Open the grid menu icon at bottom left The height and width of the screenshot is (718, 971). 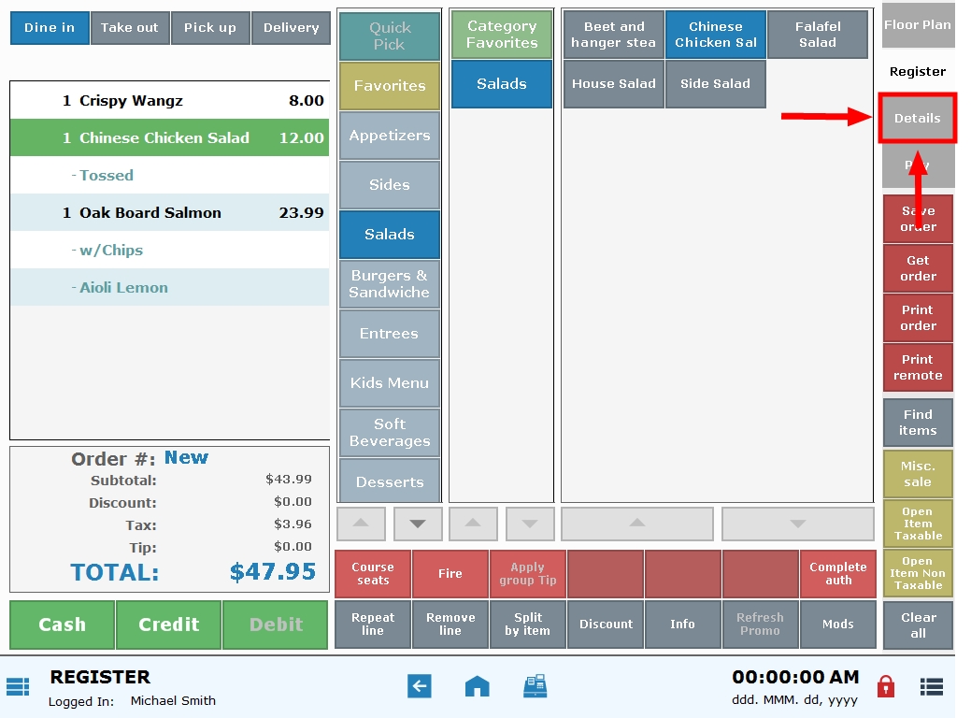[18, 686]
